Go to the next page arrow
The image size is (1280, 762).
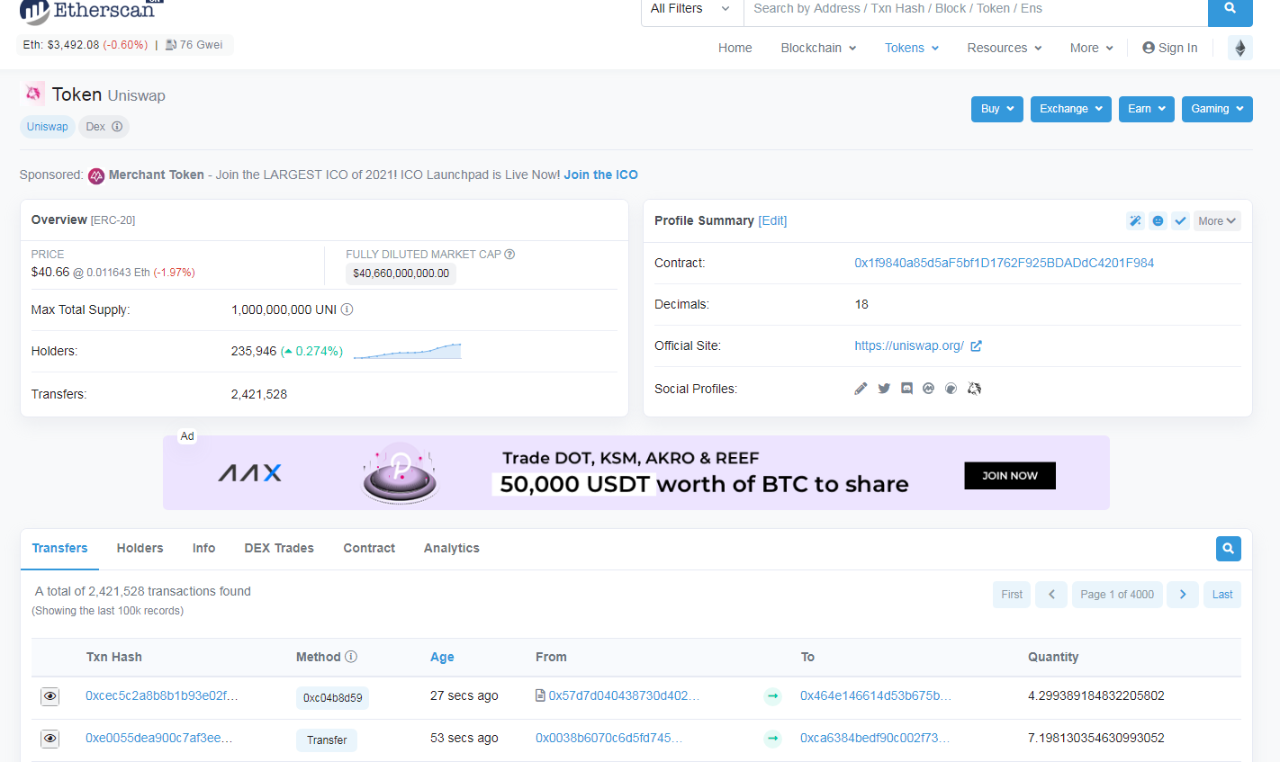tap(1183, 595)
